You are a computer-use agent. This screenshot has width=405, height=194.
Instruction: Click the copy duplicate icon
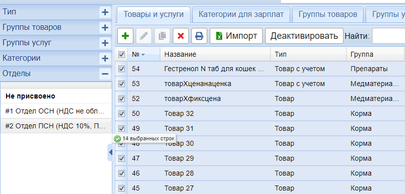pyautogui.click(x=162, y=36)
